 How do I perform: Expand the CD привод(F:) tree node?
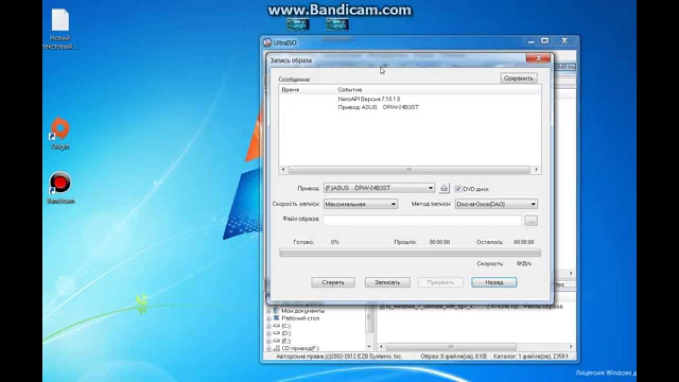click(x=269, y=349)
